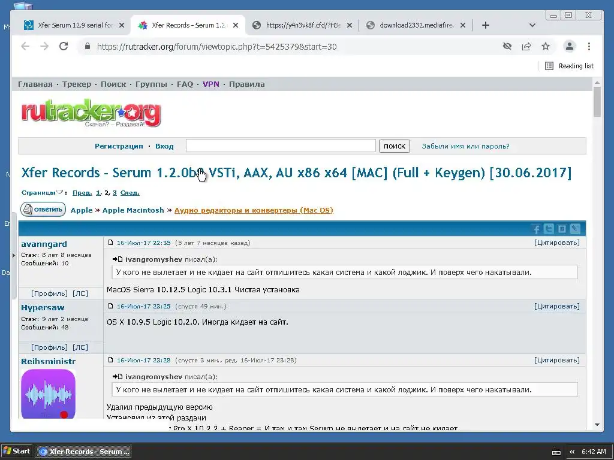Click the поиск search button
Image resolution: width=614 pixels, height=460 pixels.
pos(395,146)
